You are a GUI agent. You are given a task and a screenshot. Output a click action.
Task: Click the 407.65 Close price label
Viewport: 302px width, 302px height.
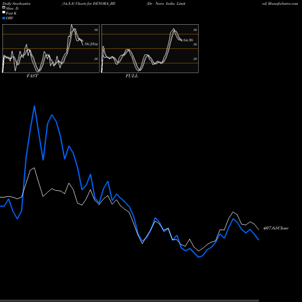pos(276,228)
